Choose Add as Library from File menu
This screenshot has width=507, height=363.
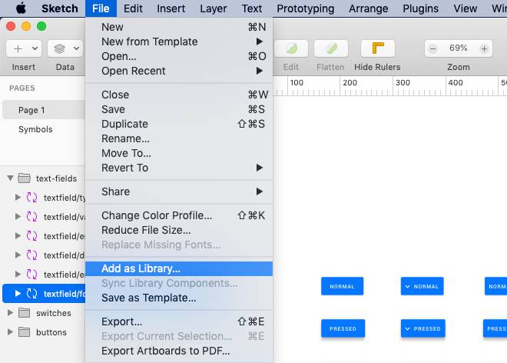tap(141, 268)
